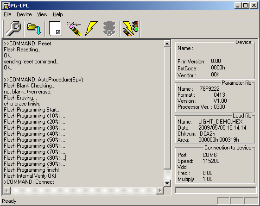Click 'Flash Internal Verify OK!' line
The image size is (260, 206).
[x=30, y=176]
